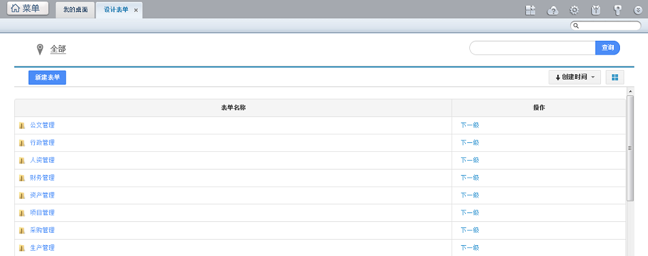Open the 资产管理 folder link
Screen dimensions: 648x256
42,195
